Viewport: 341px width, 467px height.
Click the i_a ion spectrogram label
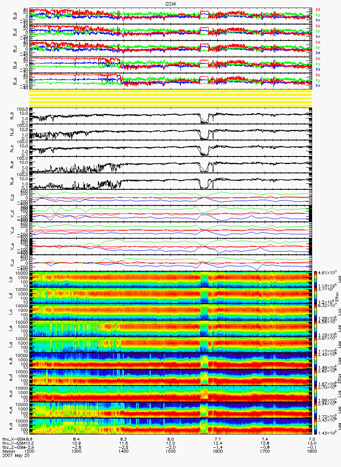tap(11, 345)
